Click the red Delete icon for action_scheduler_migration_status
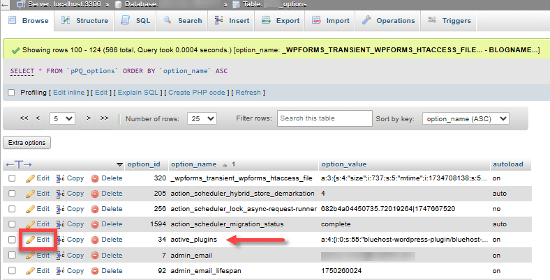This screenshot has width=550, height=280. (x=96, y=224)
